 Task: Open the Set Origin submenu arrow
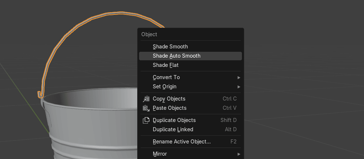pos(239,87)
